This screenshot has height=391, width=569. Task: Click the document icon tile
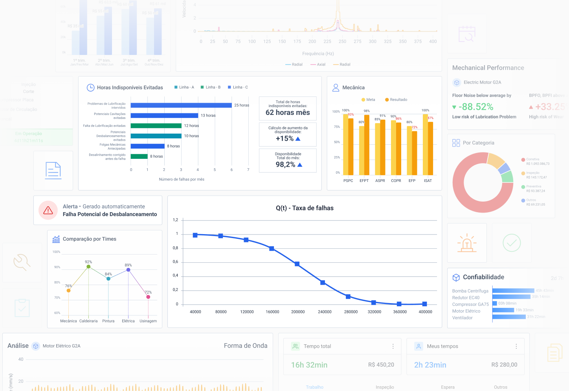pyautogui.click(x=53, y=171)
